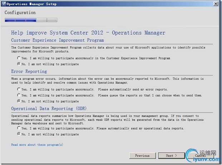Image resolution: width=222 pixels, height=165 pixels.
Task: Click the Previous button
Action: click(142, 156)
